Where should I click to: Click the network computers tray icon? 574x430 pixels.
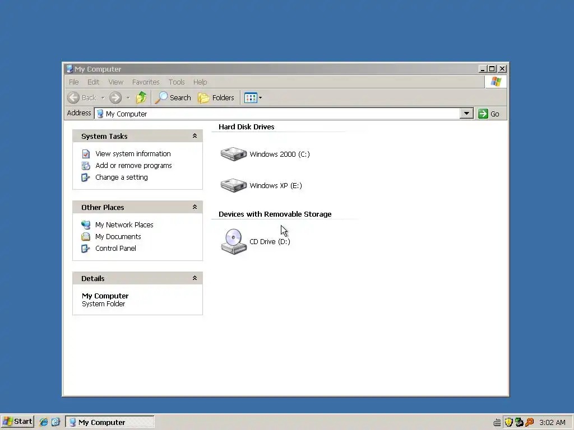point(519,422)
